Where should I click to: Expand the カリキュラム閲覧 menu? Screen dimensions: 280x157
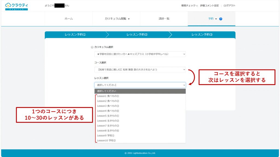coord(117,19)
